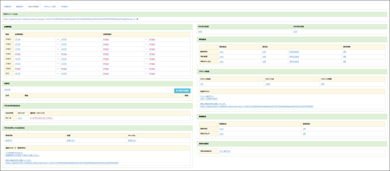The width and height of the screenshot is (390, 171).
Task: Change 予約のお知らせ すべて表示する setting
Action: coord(225,151)
